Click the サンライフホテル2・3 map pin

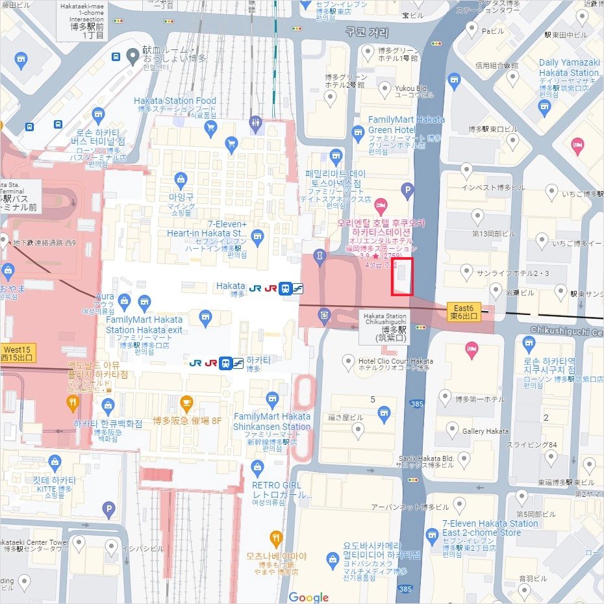[x=466, y=271]
